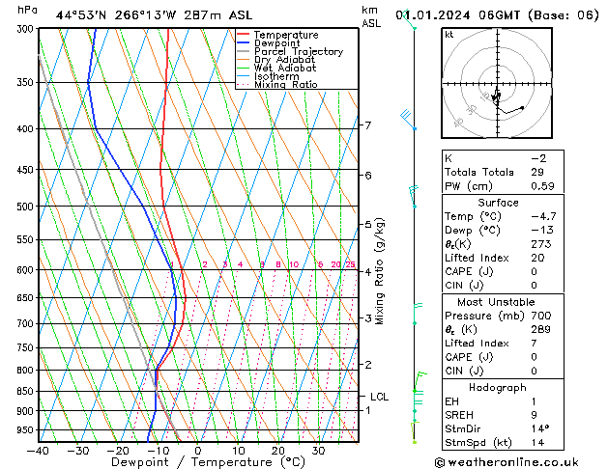The image size is (608, 469).
Task: Select the 'Dry Adiabat' legend label
Action: (x=284, y=60)
